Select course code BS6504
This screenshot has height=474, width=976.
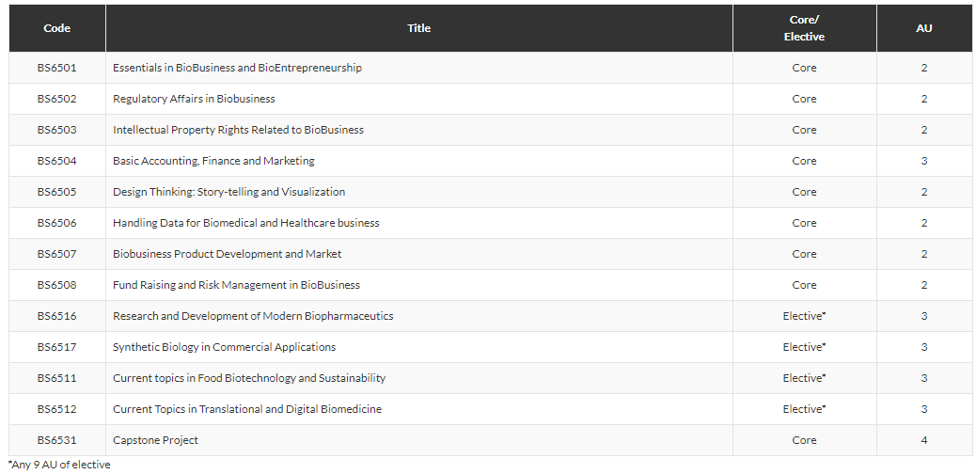tap(57, 161)
